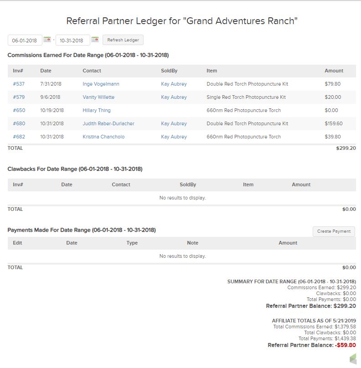
Task: Click Kay Aubrey on invoice #537 row
Action: pos(174,84)
